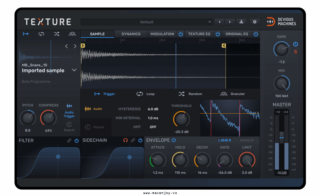Load next preset with right arrow
320x196 pixels.
click(230, 22)
